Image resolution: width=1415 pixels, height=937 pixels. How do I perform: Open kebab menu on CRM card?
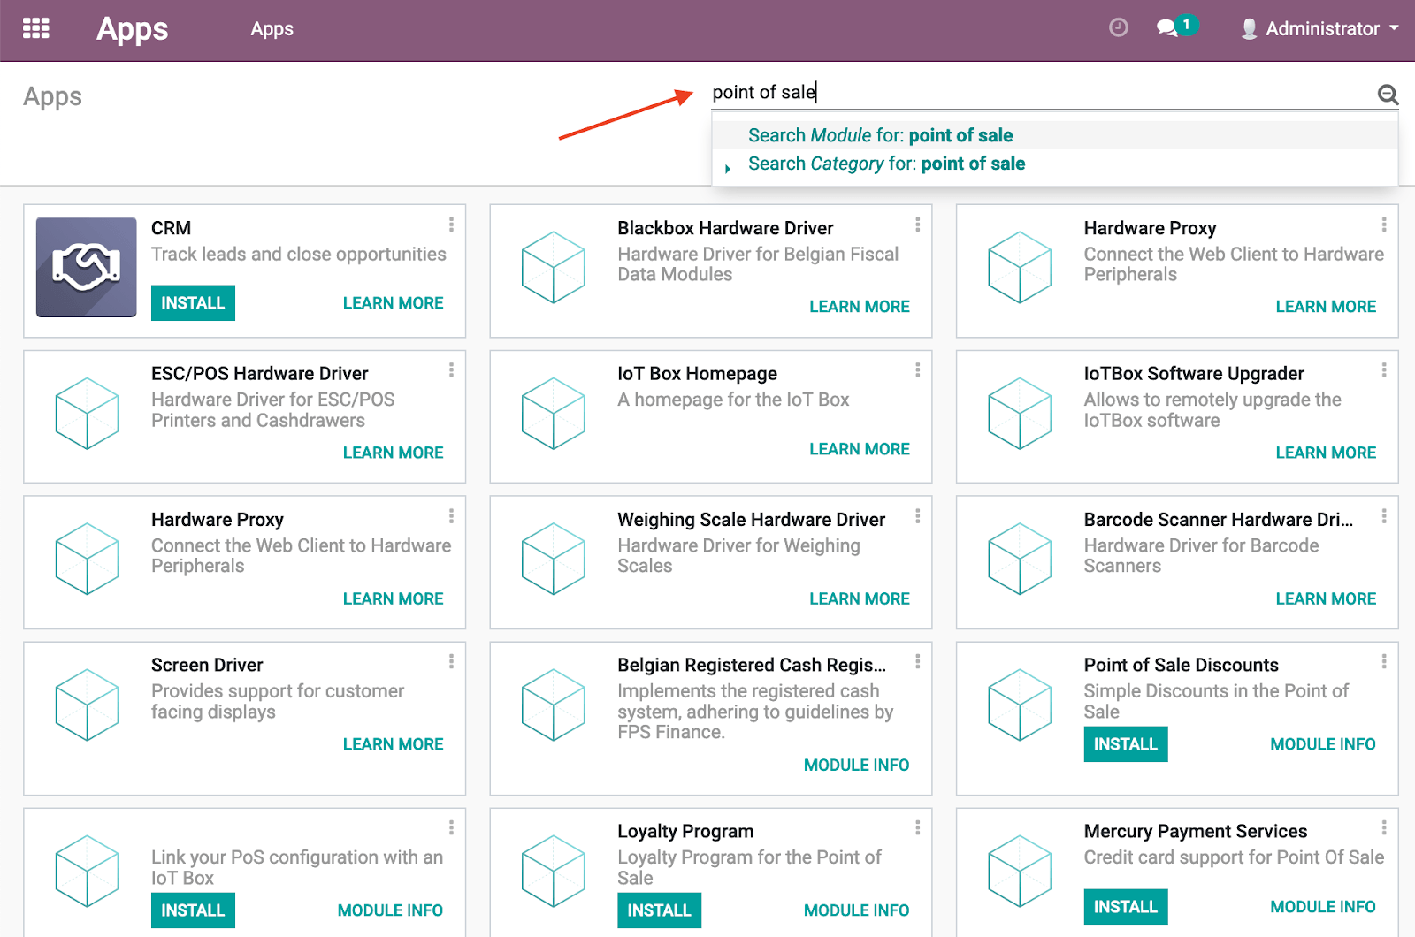(x=451, y=225)
